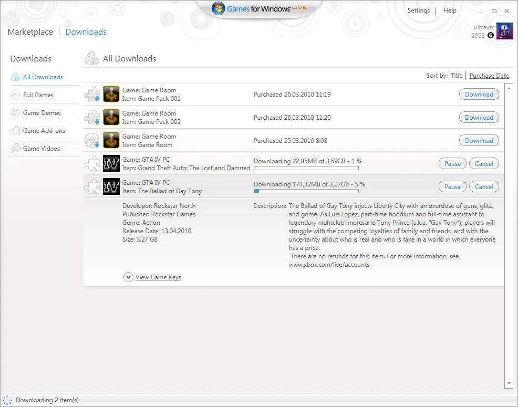Click the Game Add-ons puzzle icon

15,131
